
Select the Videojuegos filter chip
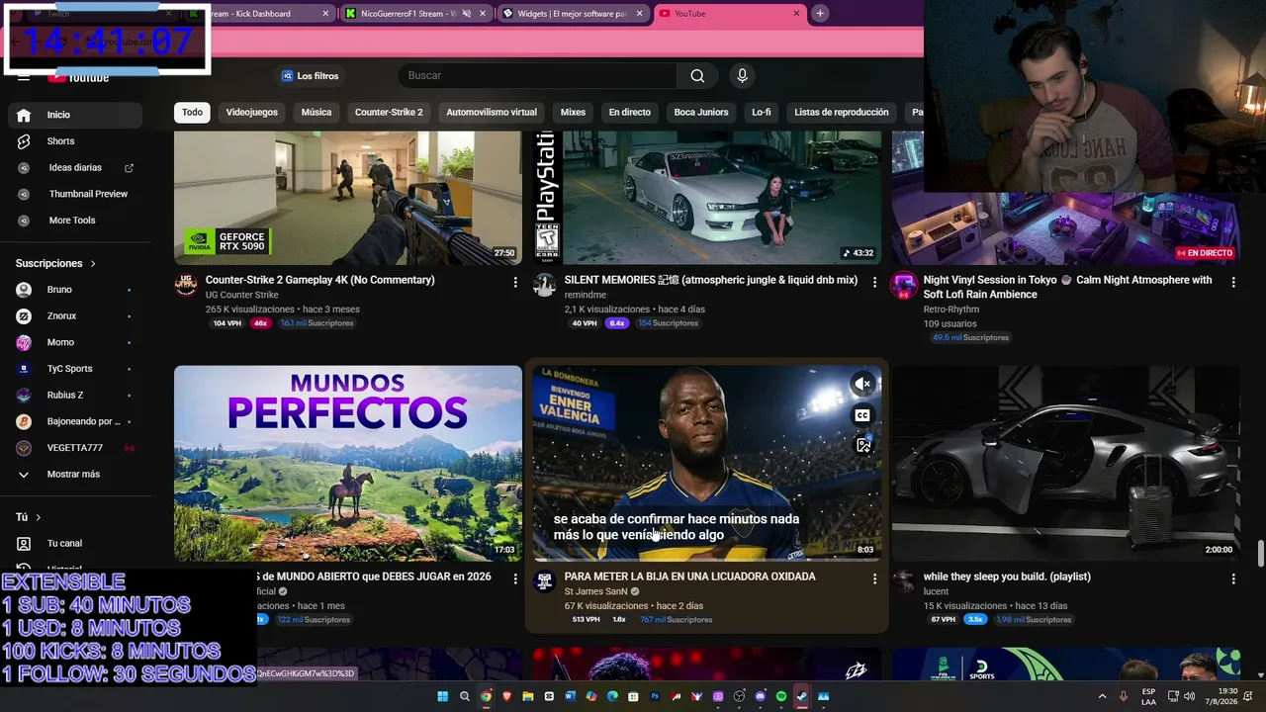tap(252, 113)
